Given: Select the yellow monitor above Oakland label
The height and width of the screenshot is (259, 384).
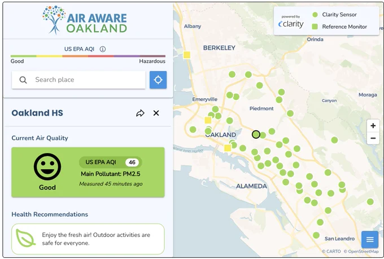Looking at the screenshot, I should [x=208, y=120].
